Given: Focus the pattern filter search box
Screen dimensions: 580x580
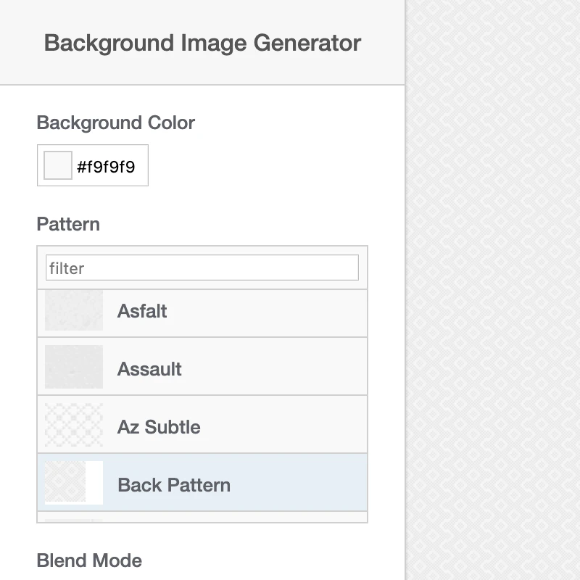Looking at the screenshot, I should 202,268.
